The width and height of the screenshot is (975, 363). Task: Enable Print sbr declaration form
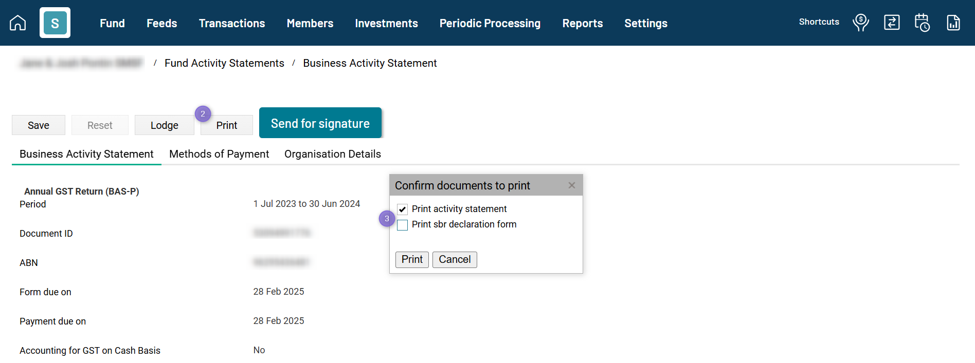click(402, 225)
